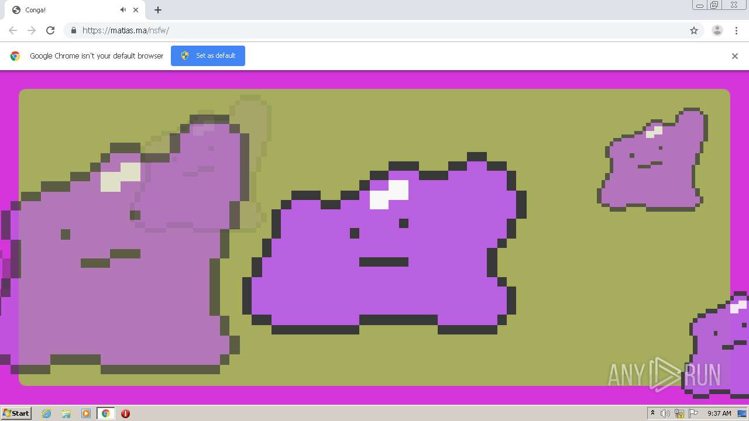Set Chrome as default browser
The width and height of the screenshot is (749, 421).
point(208,56)
